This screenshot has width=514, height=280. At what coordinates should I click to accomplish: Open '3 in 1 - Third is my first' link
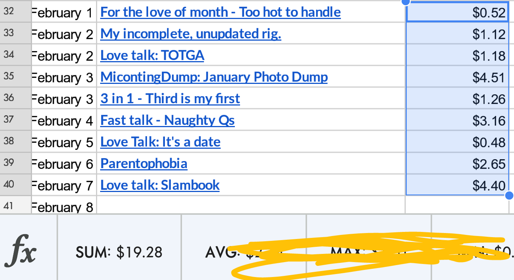pyautogui.click(x=170, y=99)
